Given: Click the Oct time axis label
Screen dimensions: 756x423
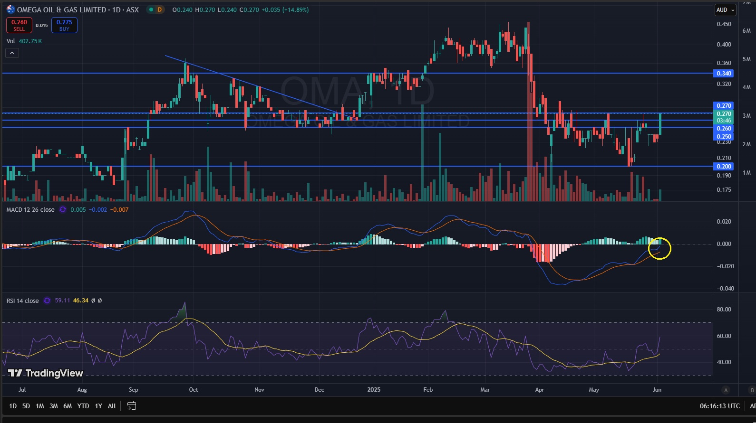Looking at the screenshot, I should coord(193,390).
